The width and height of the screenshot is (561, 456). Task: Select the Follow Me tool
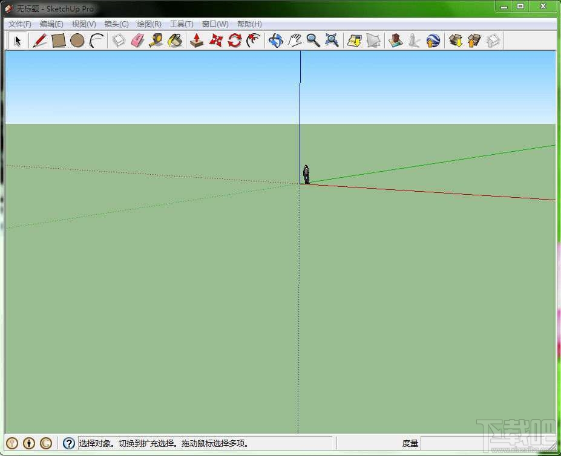pyautogui.click(x=254, y=41)
